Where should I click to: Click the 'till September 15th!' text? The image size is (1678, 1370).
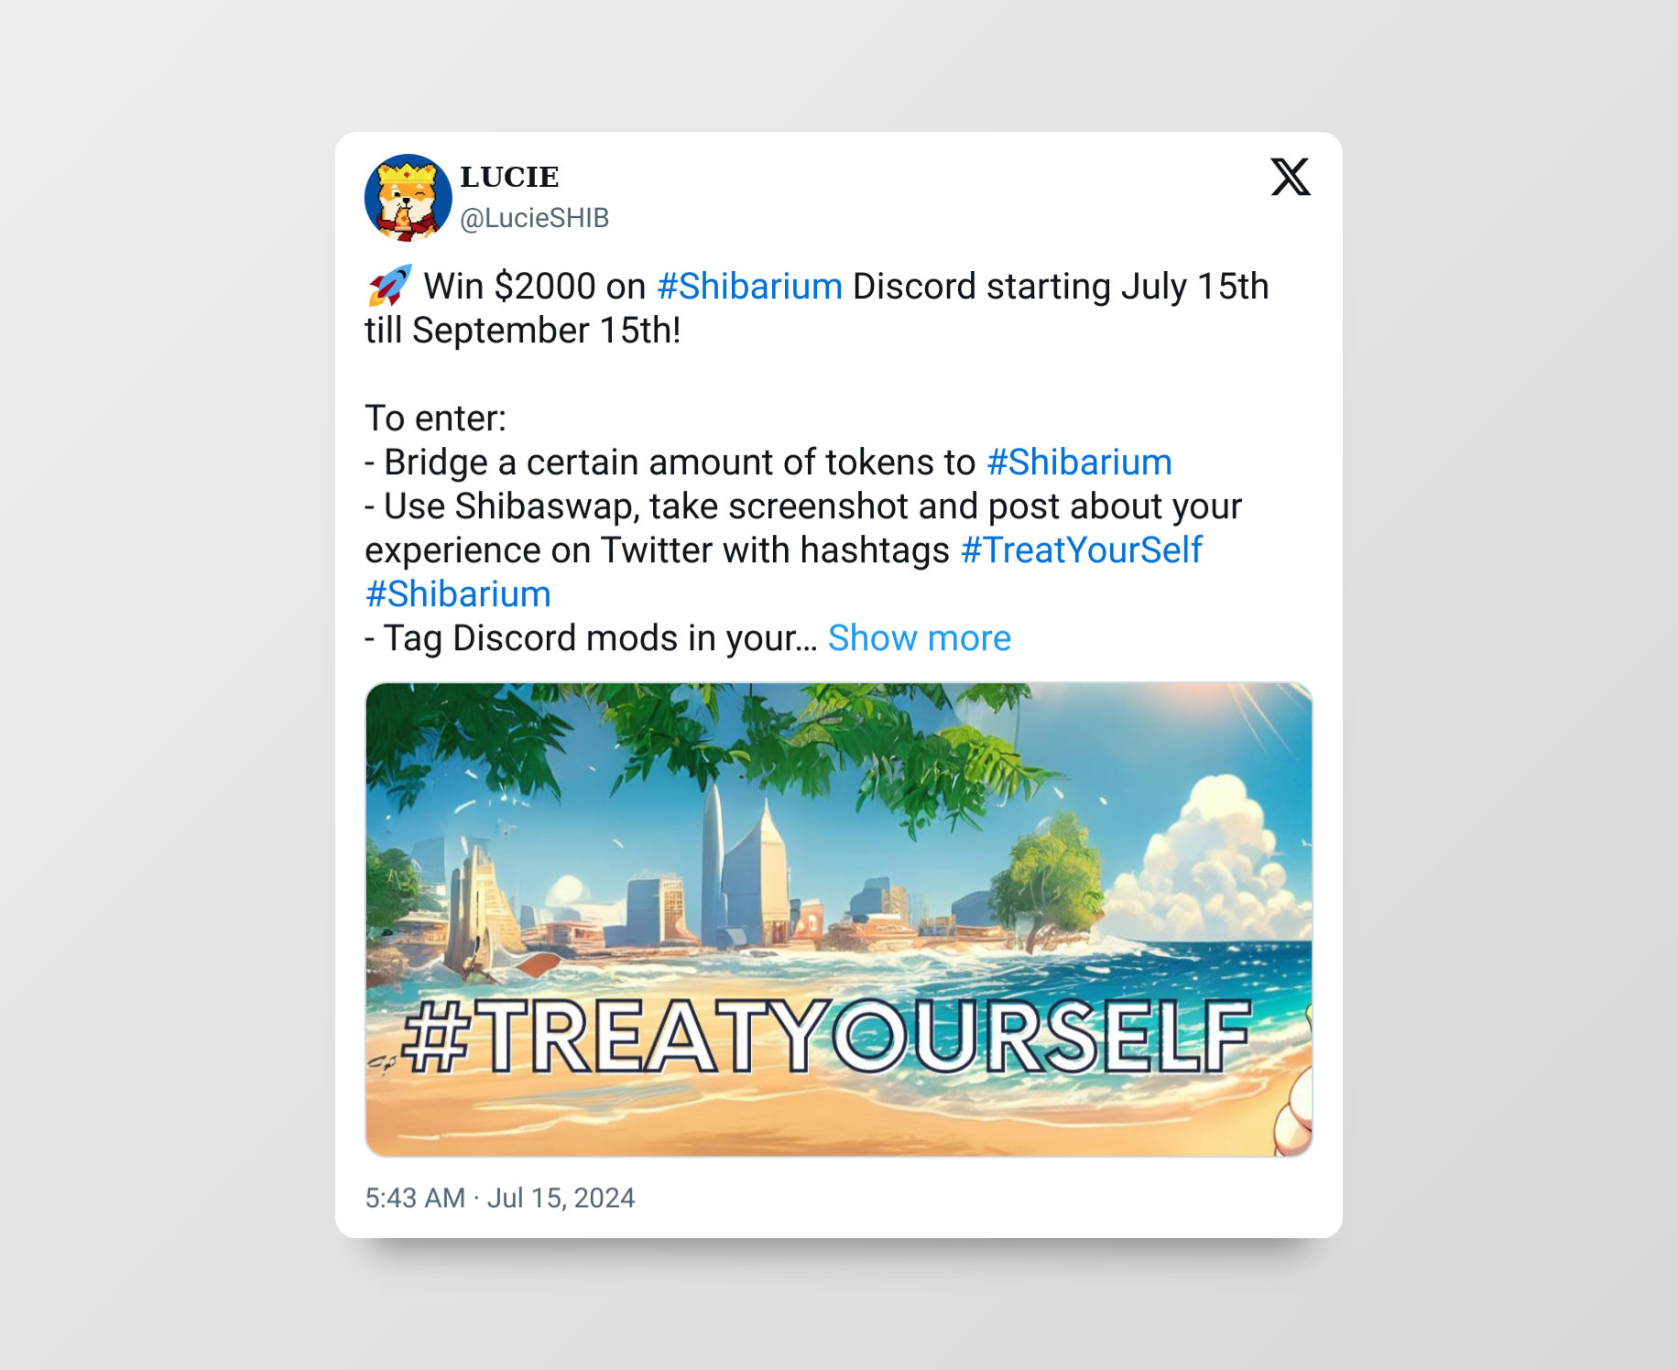coord(523,330)
